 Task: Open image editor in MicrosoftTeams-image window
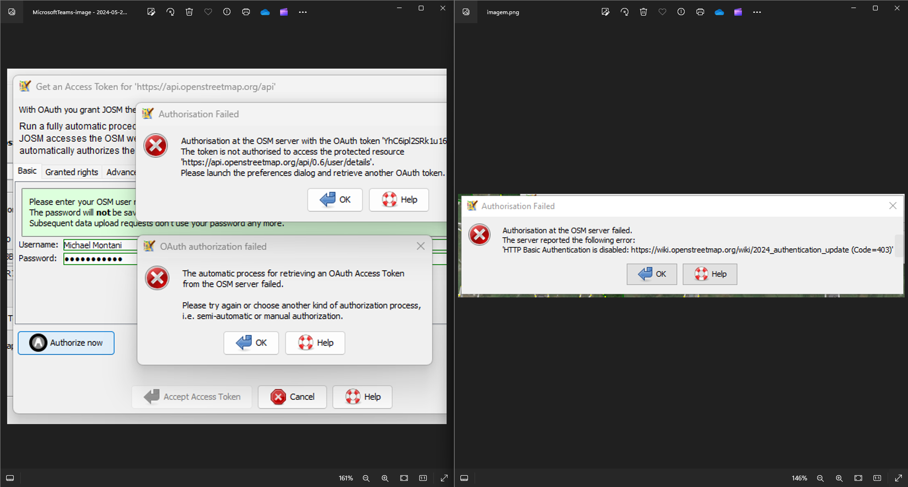(x=151, y=12)
